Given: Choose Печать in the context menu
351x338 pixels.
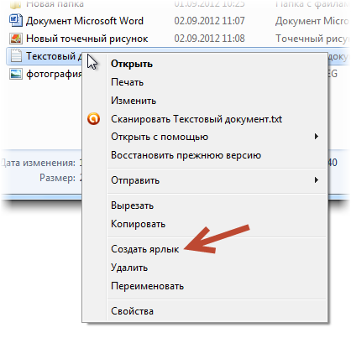Looking at the screenshot, I should coord(127,82).
